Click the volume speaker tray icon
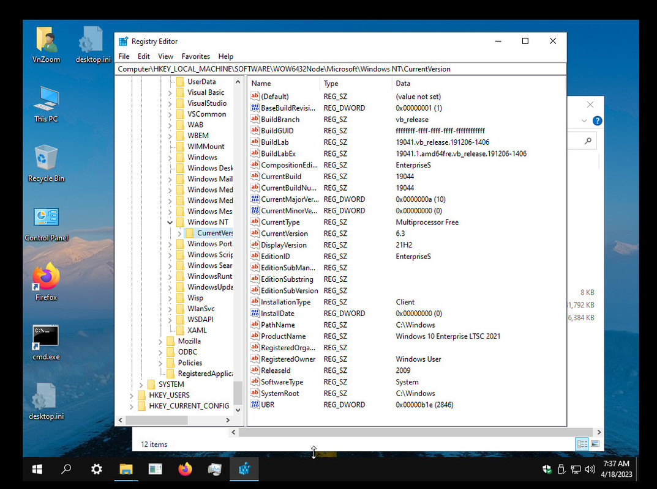This screenshot has height=489, width=657. (590, 469)
